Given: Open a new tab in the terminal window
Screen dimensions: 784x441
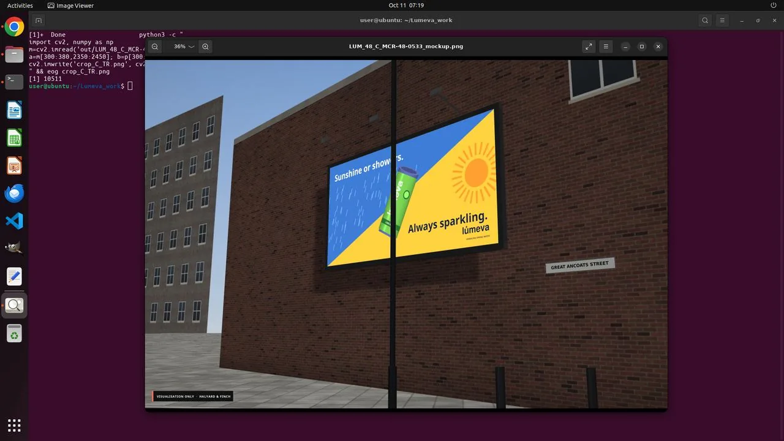Looking at the screenshot, I should tap(38, 20).
